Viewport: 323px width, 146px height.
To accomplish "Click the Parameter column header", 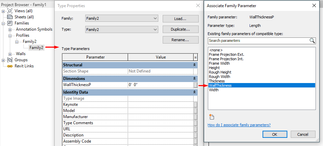I will coord(95,57).
